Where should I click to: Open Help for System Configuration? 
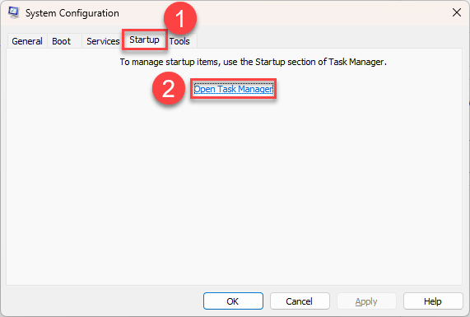pyautogui.click(x=433, y=301)
